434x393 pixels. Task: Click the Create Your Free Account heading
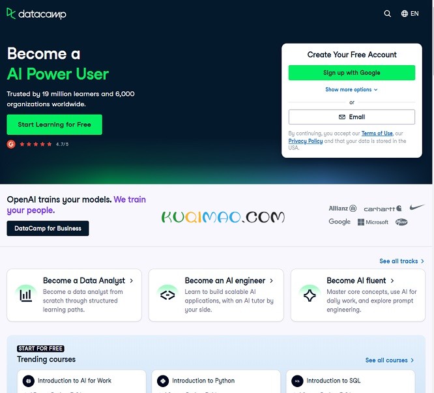(352, 55)
